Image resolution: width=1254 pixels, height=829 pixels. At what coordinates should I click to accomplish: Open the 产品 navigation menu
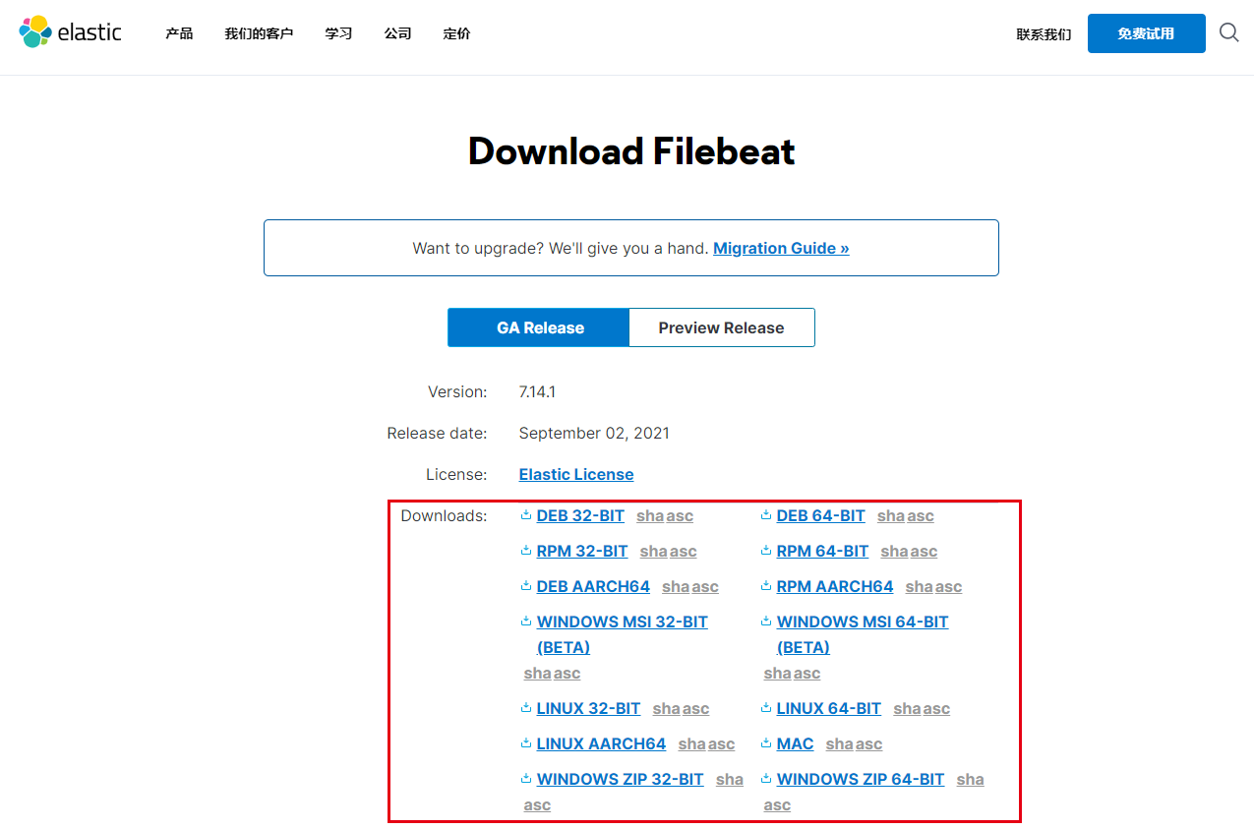pos(178,32)
